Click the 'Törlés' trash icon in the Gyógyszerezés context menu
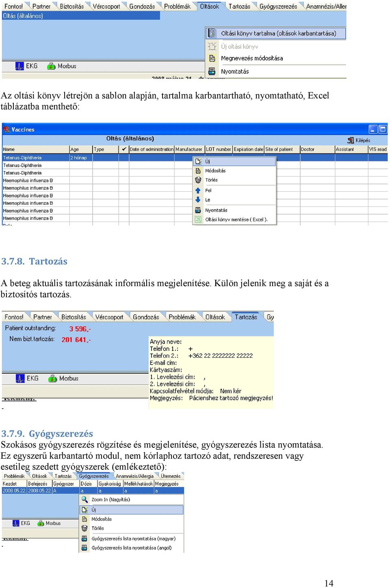The width and height of the screenshot is (390, 587). click(84, 528)
